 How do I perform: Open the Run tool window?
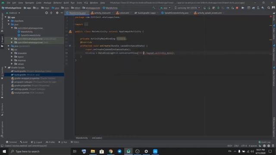click(x=63, y=142)
